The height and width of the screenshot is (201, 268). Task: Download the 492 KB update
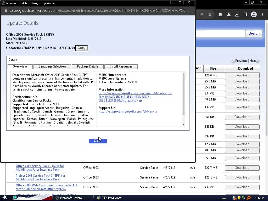click(242, 136)
